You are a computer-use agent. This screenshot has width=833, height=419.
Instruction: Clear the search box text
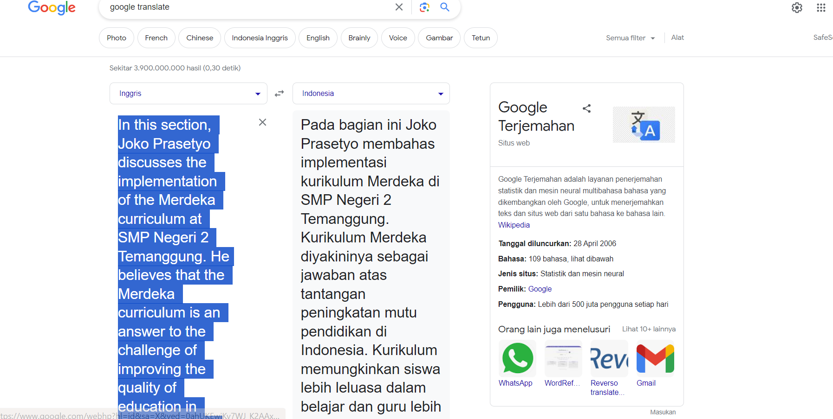click(399, 7)
